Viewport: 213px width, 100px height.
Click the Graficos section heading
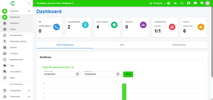click(46, 57)
